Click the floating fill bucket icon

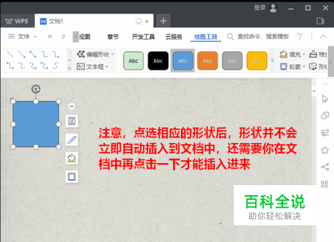coord(71,158)
